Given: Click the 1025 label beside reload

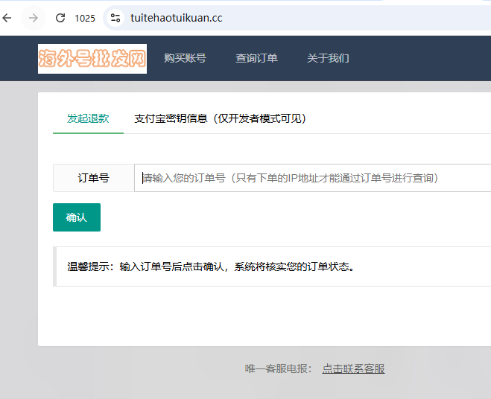Looking at the screenshot, I should (85, 19).
